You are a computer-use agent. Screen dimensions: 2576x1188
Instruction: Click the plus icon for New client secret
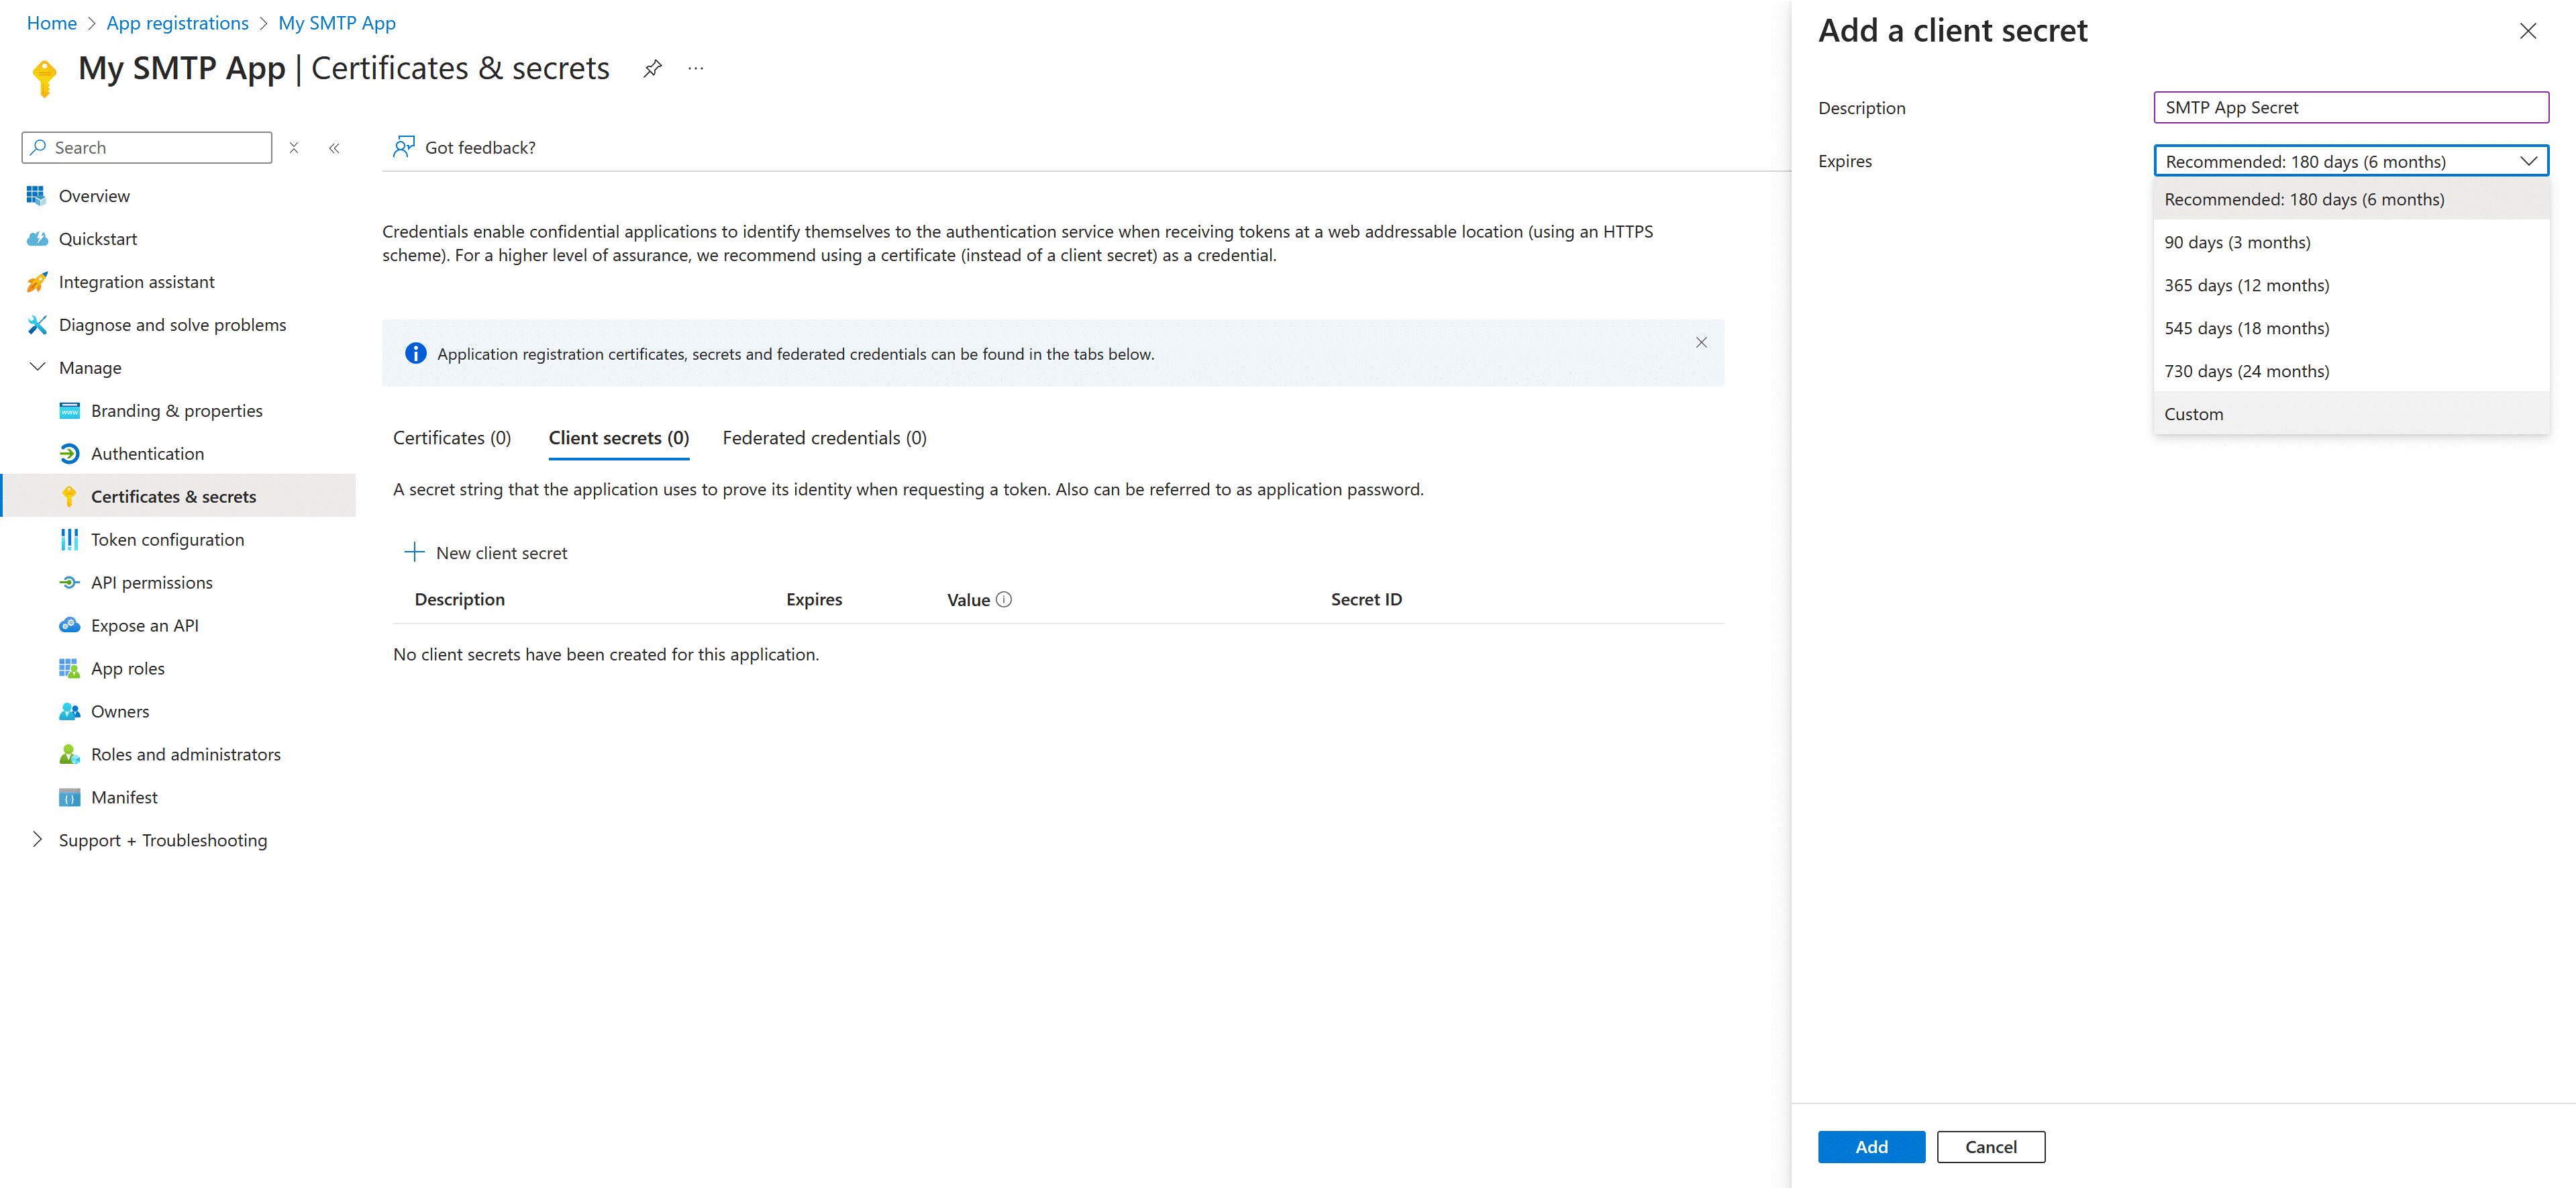(414, 553)
